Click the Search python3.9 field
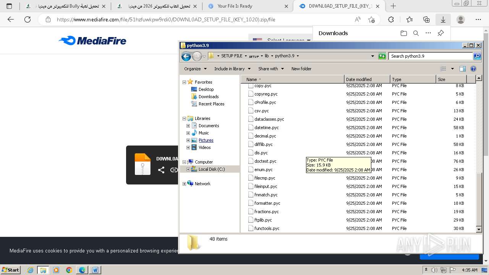The image size is (489, 275). pyautogui.click(x=431, y=56)
